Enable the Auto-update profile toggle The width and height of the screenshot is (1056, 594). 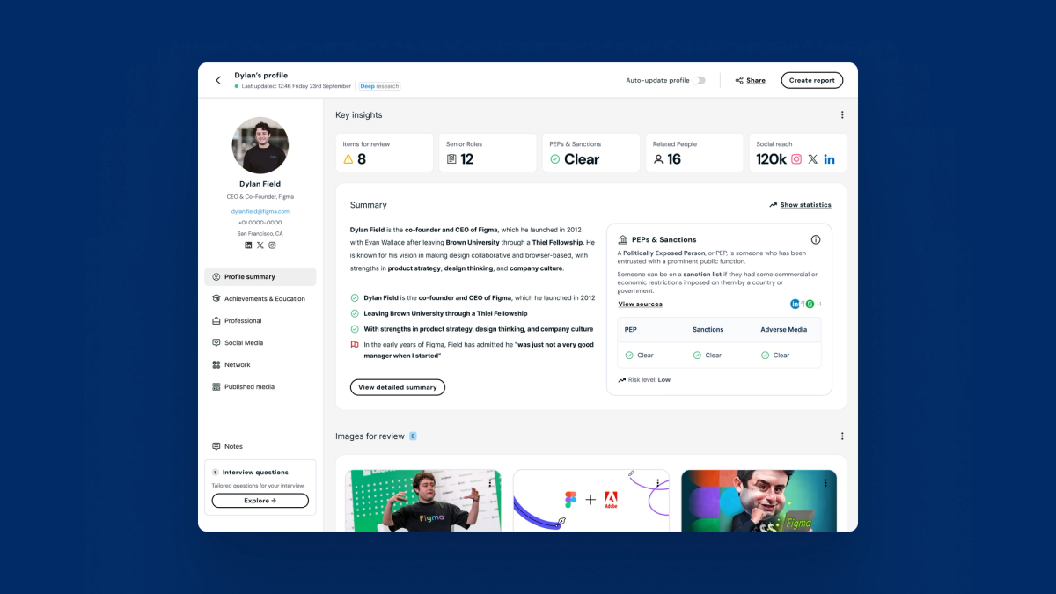(700, 78)
